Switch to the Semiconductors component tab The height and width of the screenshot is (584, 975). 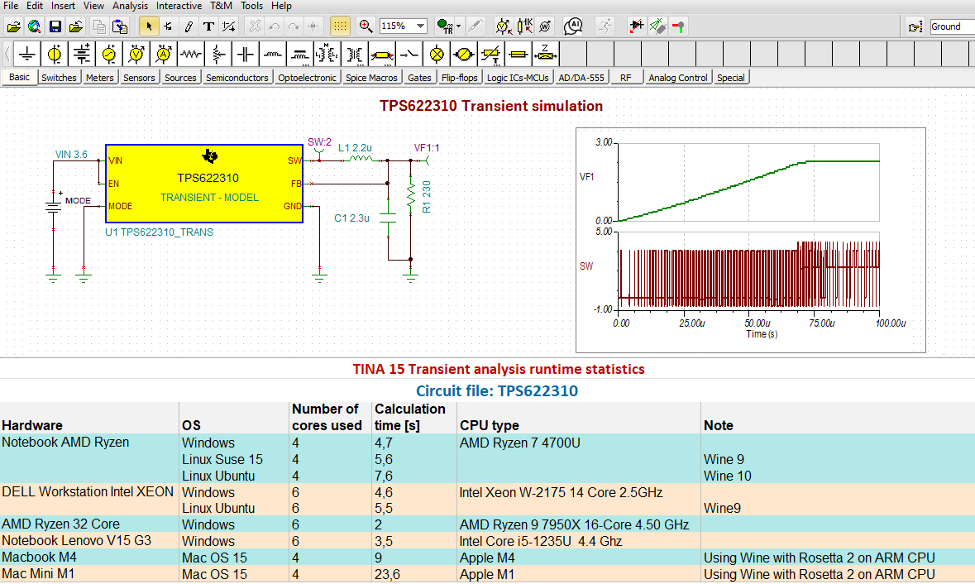pyautogui.click(x=237, y=78)
